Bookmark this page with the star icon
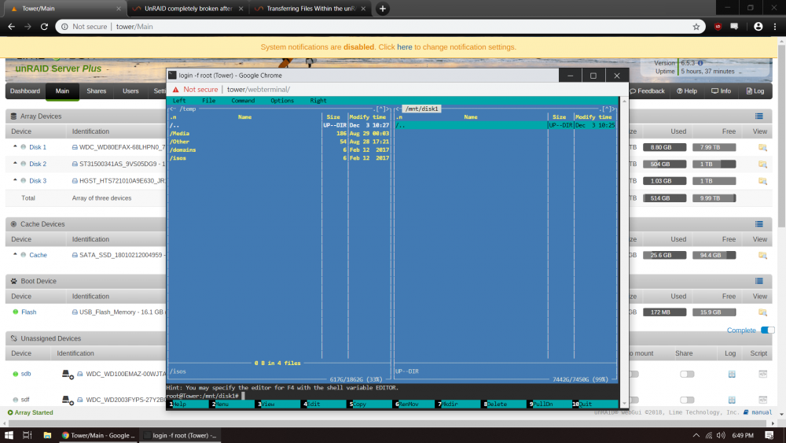 [x=696, y=27]
